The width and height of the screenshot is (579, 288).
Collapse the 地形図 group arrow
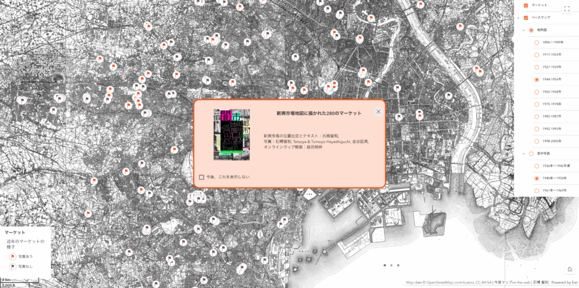click(x=524, y=30)
